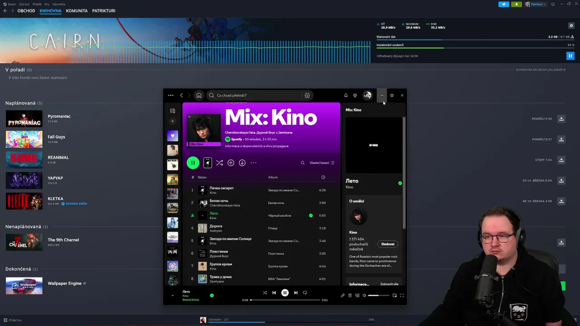Viewport: 580px width, 326px height.
Task: Open Informace o doporučeních link
Action: tap(256, 146)
